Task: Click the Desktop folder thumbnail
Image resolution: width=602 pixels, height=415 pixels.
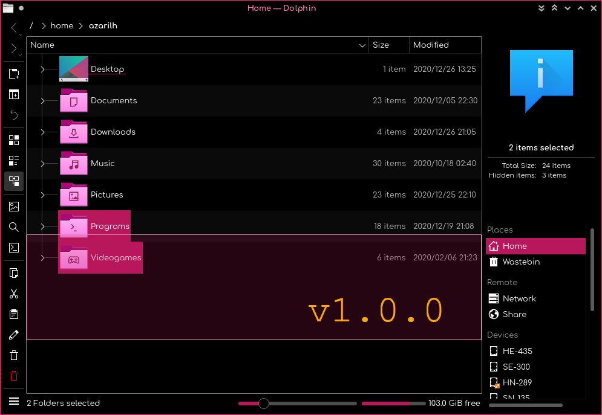Action: [74, 69]
